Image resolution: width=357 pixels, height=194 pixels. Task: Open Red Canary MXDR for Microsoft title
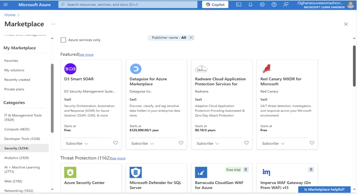point(281,81)
